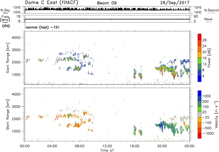Viewport: 219px width, 152px height.
Task: Click the "Velocity [m s-1]" colorbar title
Action: click(216, 114)
